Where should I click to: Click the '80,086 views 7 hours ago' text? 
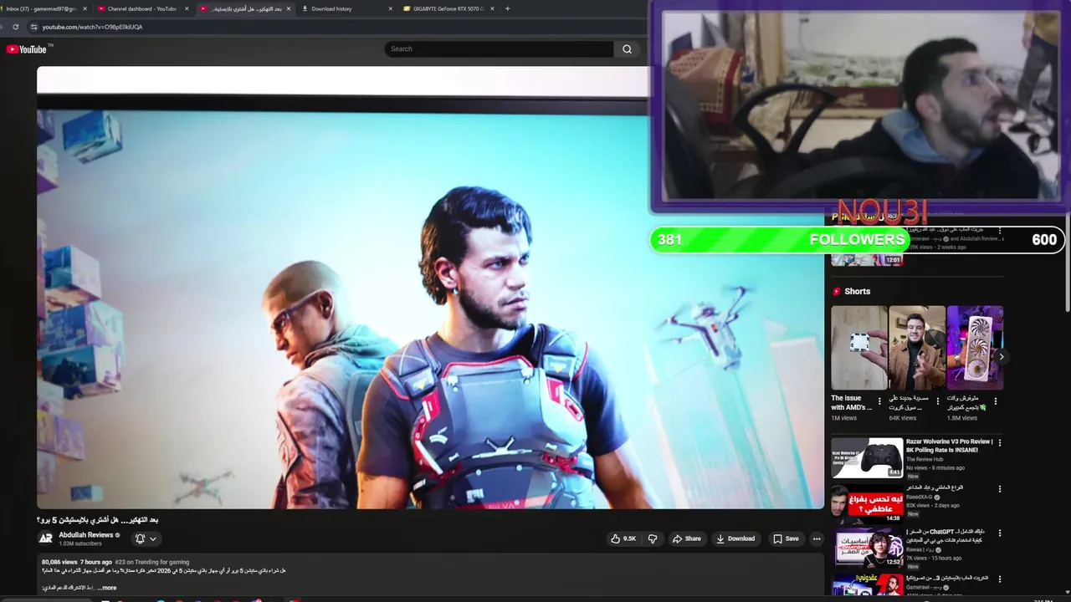point(77,562)
